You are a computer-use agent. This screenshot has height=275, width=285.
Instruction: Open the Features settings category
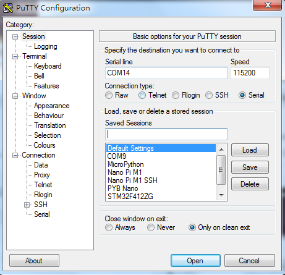(x=46, y=86)
